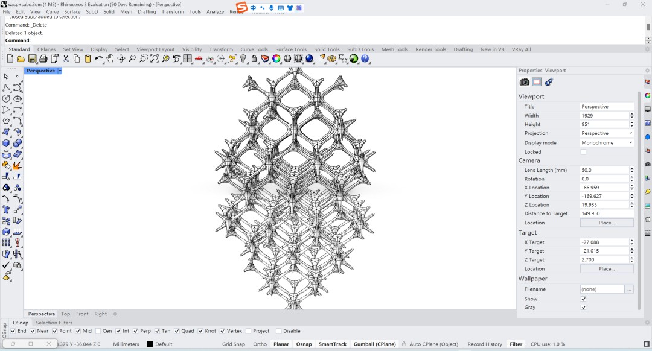The image size is (652, 351).
Task: Disable the Near object snap
Action: coord(33,331)
